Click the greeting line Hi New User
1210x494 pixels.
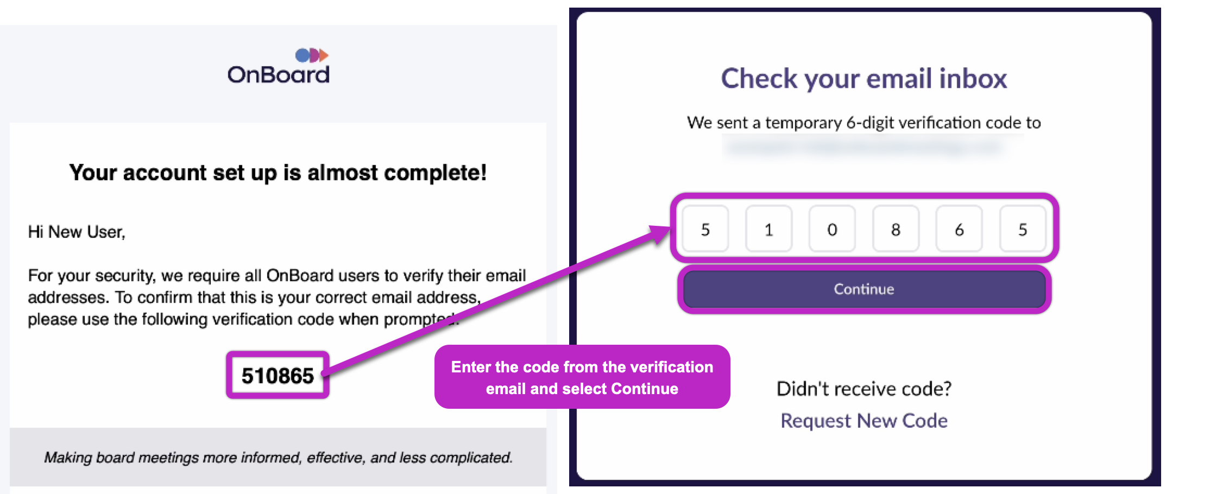[76, 231]
